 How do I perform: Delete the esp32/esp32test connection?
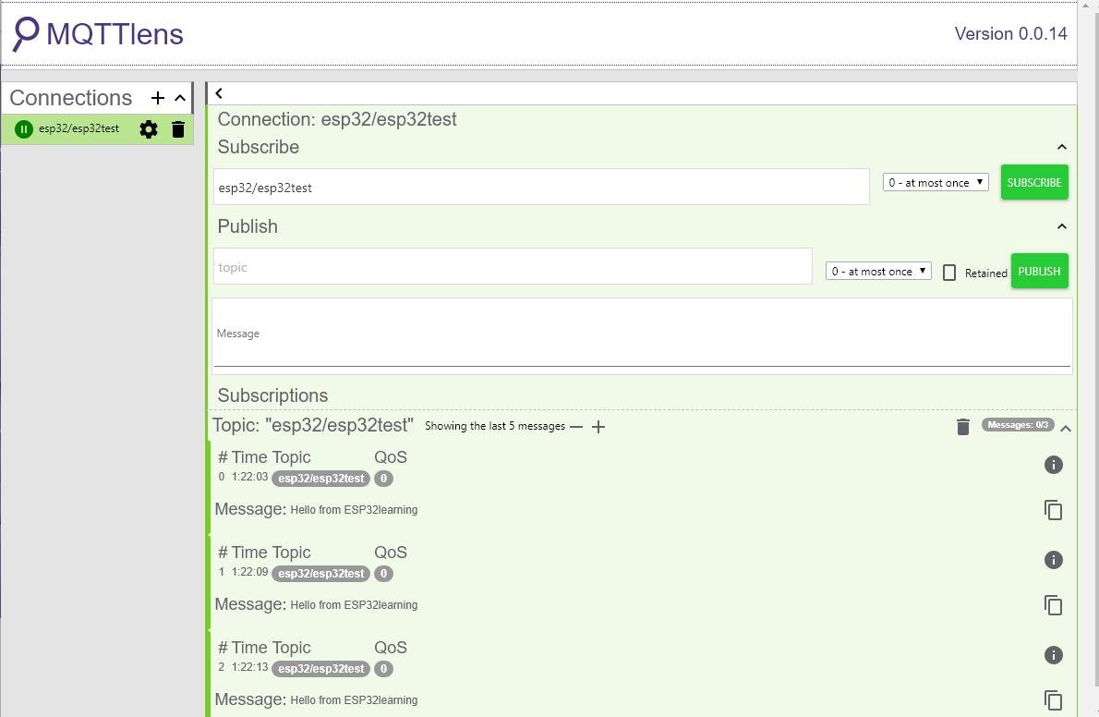point(178,129)
